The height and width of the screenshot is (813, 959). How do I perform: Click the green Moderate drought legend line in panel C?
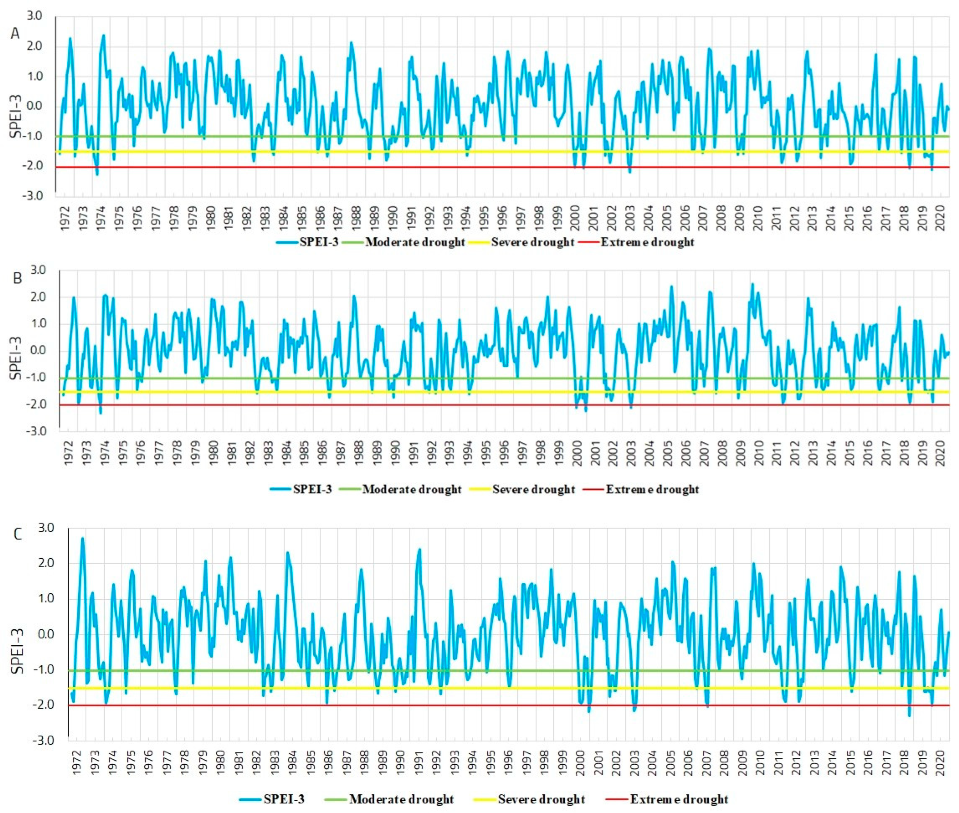[x=335, y=799]
